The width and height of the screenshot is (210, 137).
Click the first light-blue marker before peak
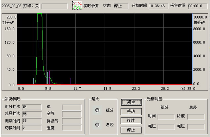click(34, 81)
